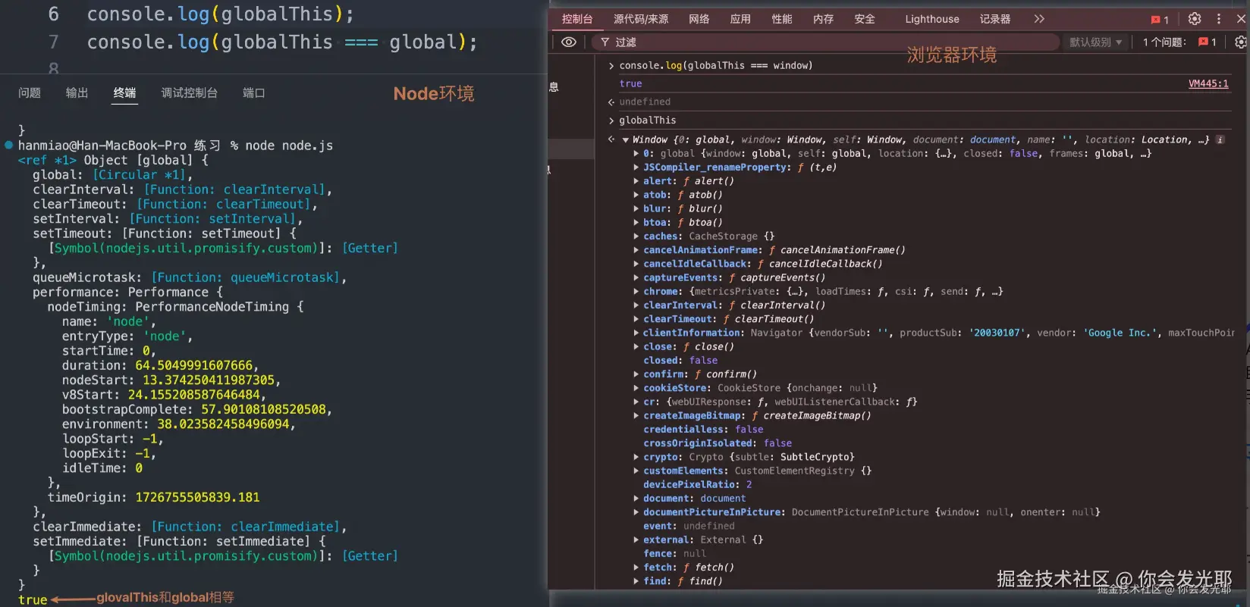Click editor line number 6
1250x607 pixels.
53,14
